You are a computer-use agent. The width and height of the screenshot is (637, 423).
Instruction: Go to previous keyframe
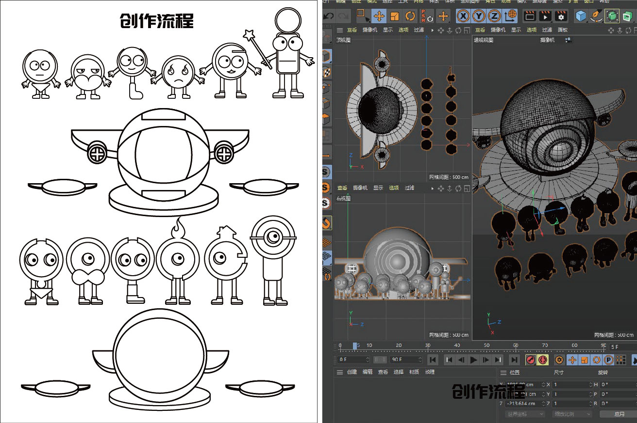pos(450,360)
